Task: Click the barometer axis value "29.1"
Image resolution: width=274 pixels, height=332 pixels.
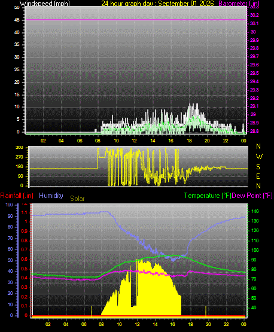Action: pos(254,106)
